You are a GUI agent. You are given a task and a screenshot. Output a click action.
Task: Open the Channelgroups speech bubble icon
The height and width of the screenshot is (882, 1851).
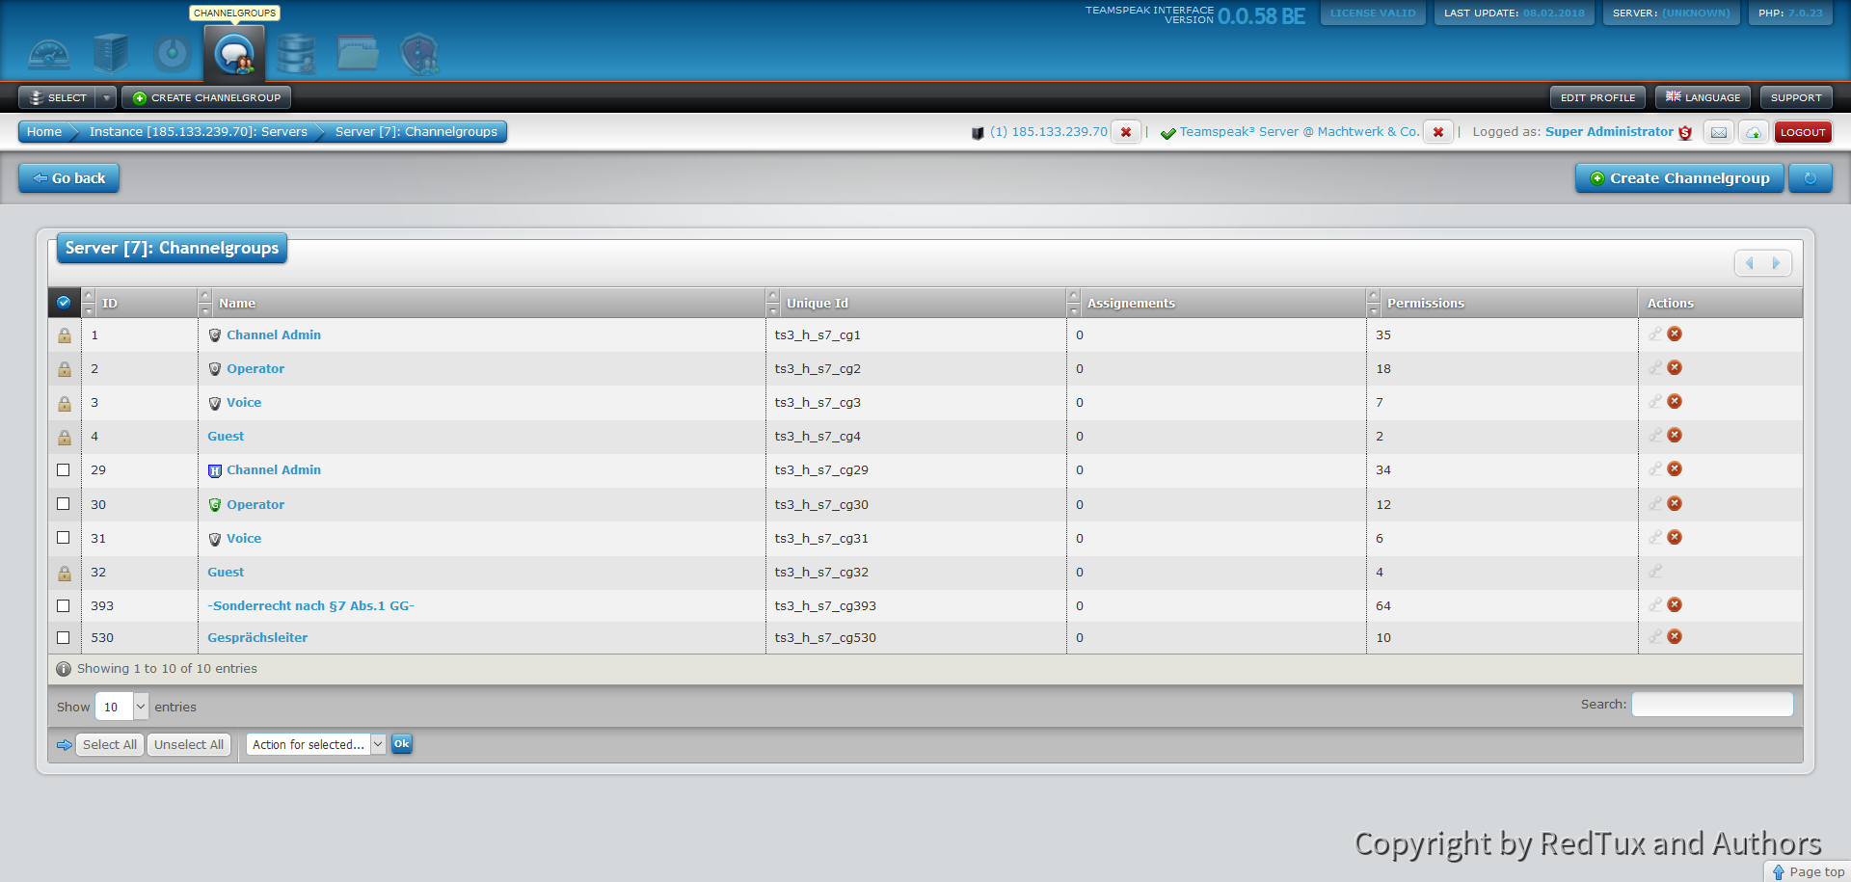[234, 54]
